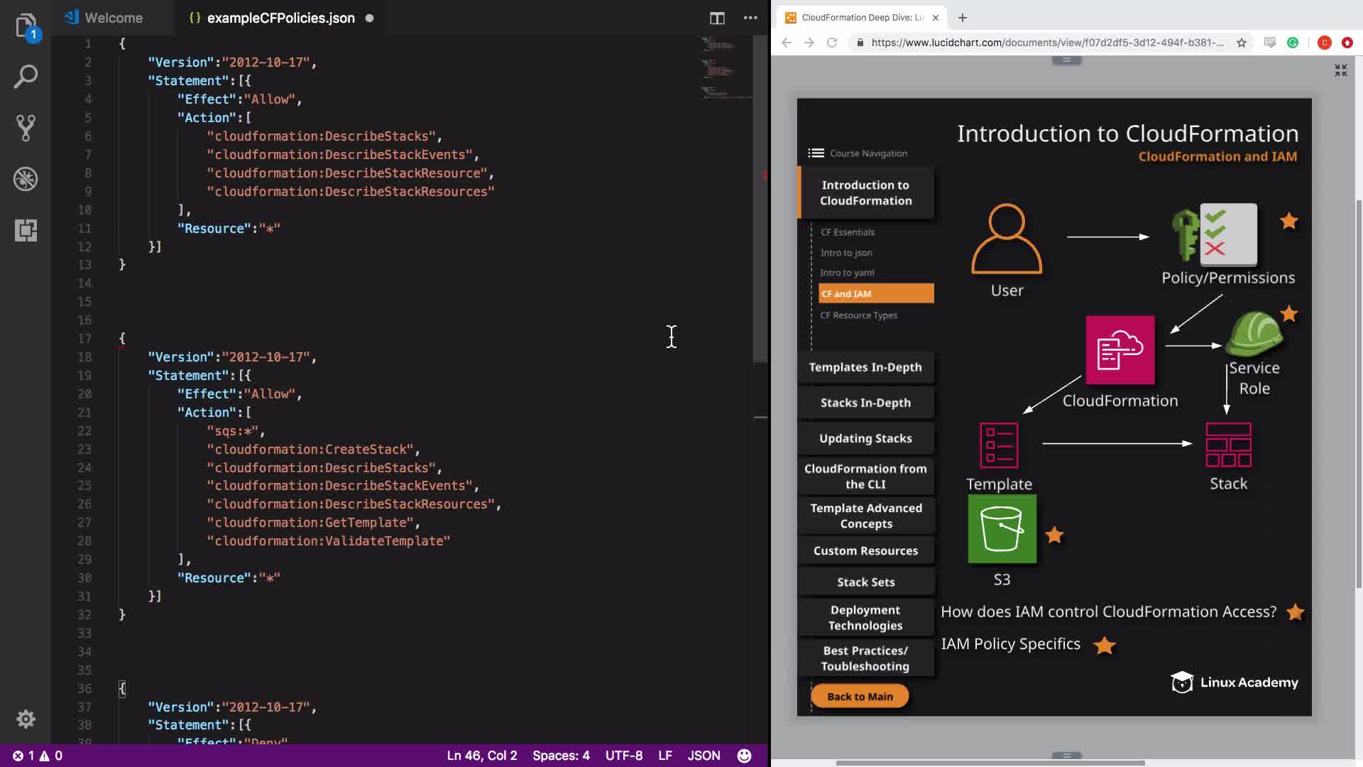Viewport: 1363px width, 767px height.
Task: Select the exampleCFPolicies.json tab
Action: pyautogui.click(x=280, y=18)
